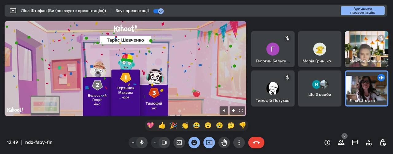Open the three-dot more options menu
Viewport: 393px width, 154px height.
239,142
